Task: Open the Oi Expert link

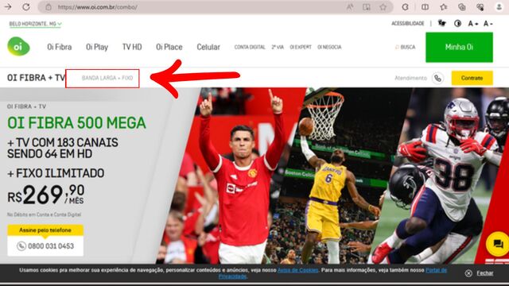Action: coord(301,47)
